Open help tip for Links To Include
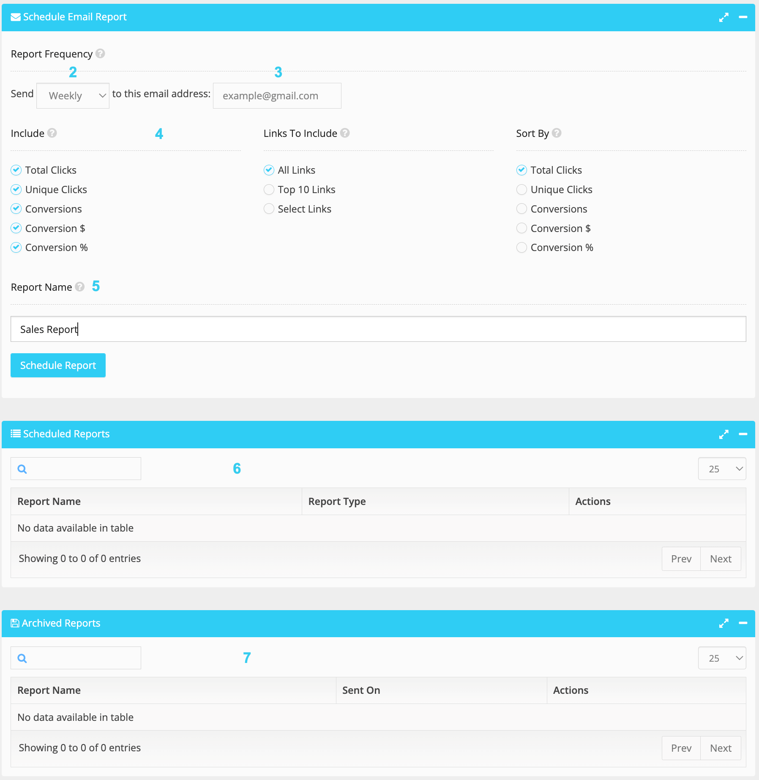Screen dimensions: 759x780 (x=345, y=133)
